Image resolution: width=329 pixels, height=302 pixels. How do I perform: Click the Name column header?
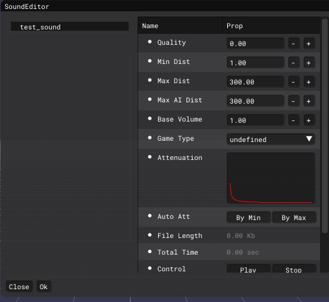click(181, 26)
